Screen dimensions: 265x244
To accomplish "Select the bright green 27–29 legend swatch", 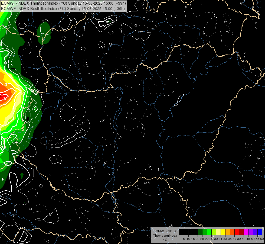I will pos(209,232).
